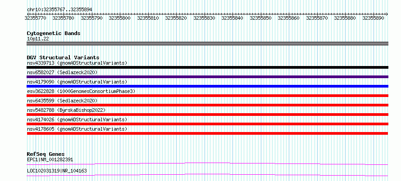This screenshot has height=181, width=401.
Task: Open the esv3622828 1000GenomesConsortiumPhase3 label
Action: [81, 91]
